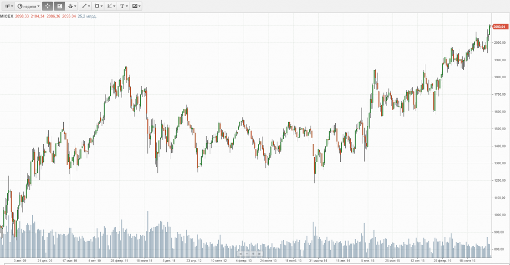Screen dimensions: 510x265
Task: Open the chart type dropdown
Action: click(8, 6)
